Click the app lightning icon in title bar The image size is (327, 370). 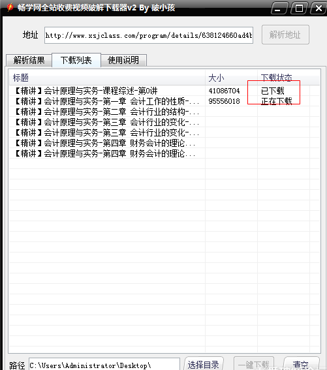(x=10, y=7)
